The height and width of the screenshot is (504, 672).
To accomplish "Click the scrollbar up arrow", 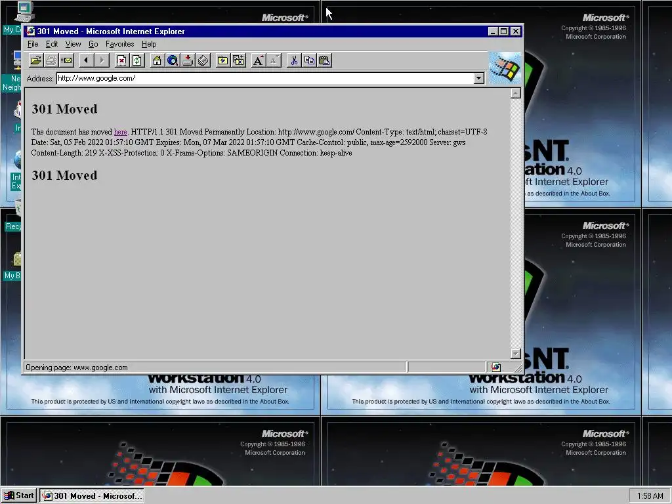I will click(x=516, y=93).
